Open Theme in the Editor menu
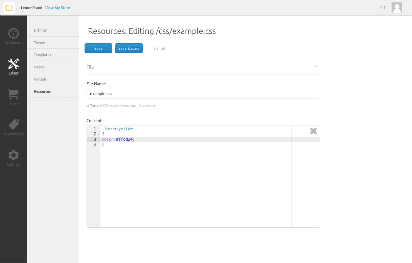 pos(39,43)
